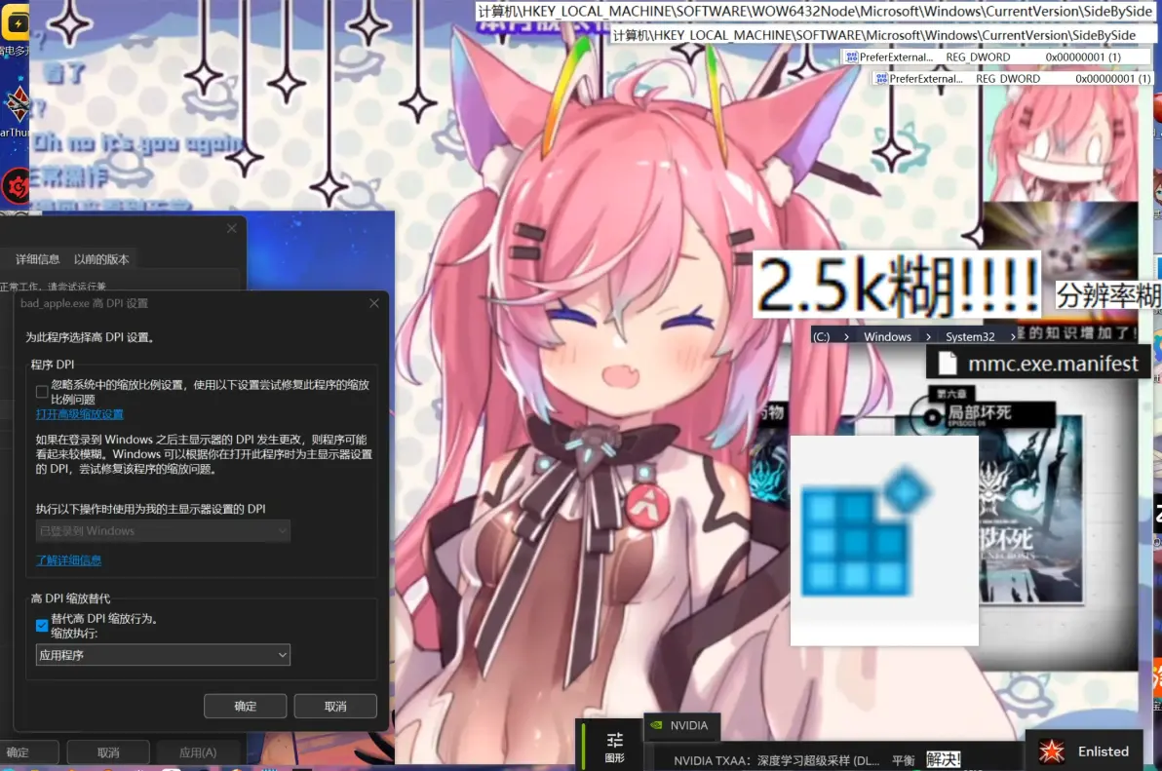Open the 了解详细信息 link
Image resolution: width=1162 pixels, height=771 pixels.
69,560
